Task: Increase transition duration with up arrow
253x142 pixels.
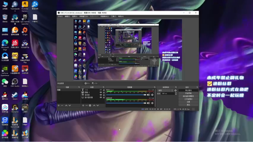Action: pos(176,93)
